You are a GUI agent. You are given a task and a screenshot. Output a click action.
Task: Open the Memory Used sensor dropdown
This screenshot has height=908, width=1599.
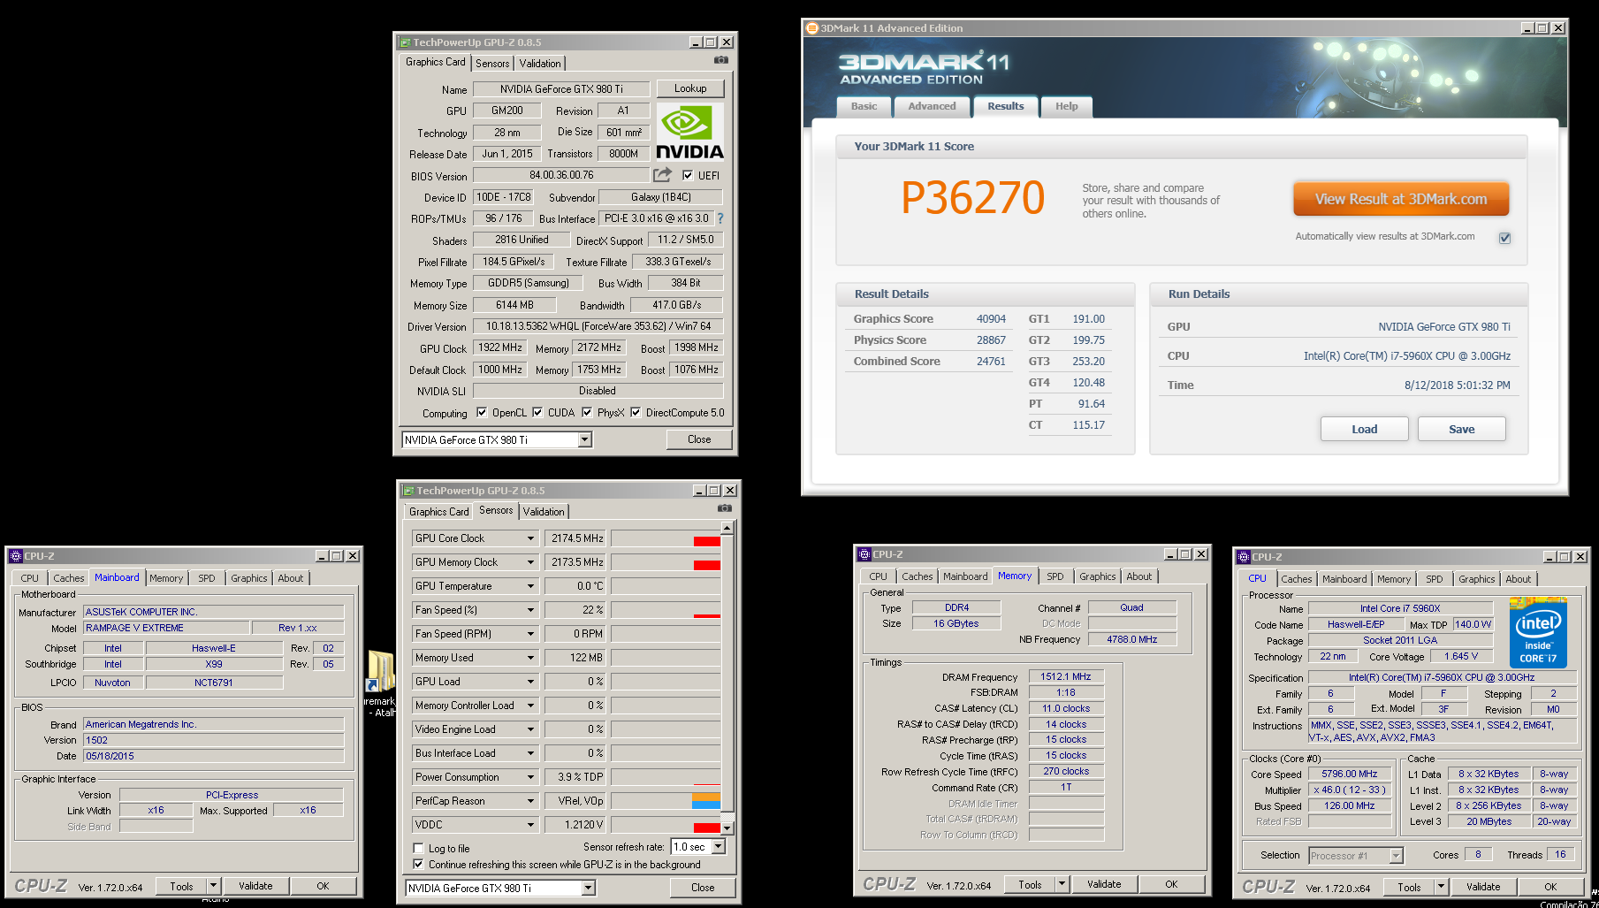[x=530, y=658]
